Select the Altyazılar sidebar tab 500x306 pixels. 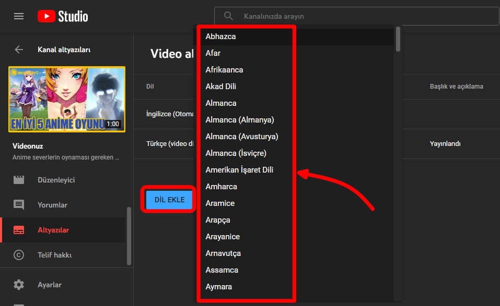pos(53,230)
